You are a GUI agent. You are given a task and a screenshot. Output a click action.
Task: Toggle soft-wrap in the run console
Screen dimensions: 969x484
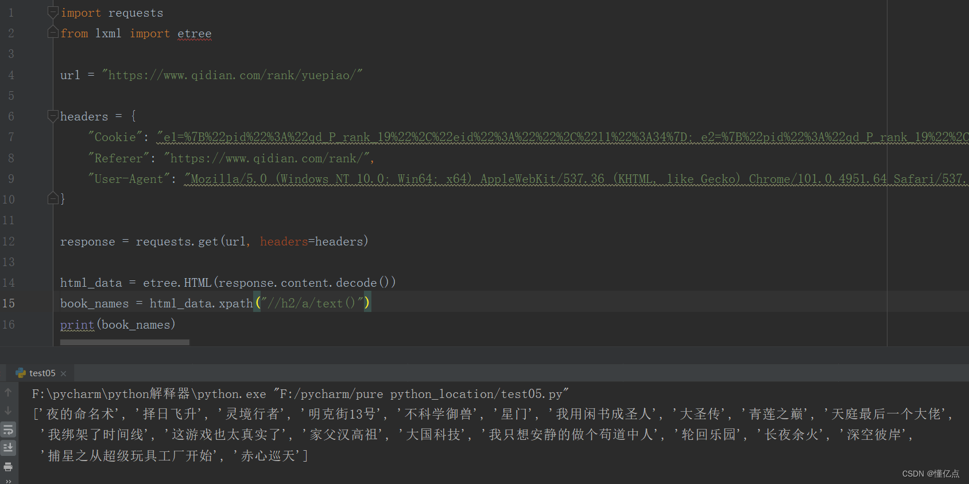pos(8,430)
